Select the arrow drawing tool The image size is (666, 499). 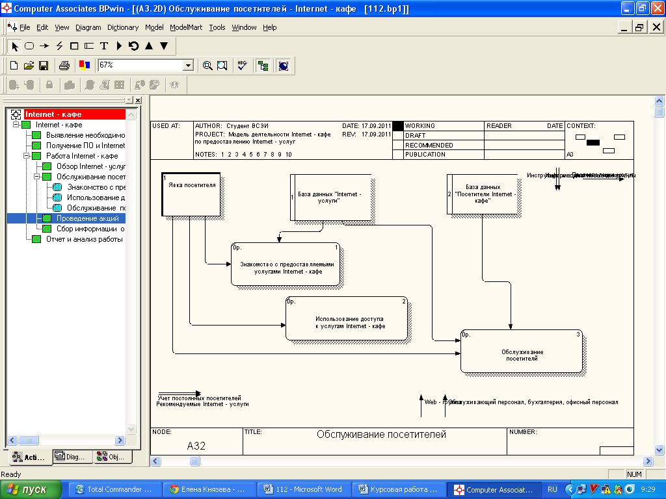pyautogui.click(x=44, y=46)
